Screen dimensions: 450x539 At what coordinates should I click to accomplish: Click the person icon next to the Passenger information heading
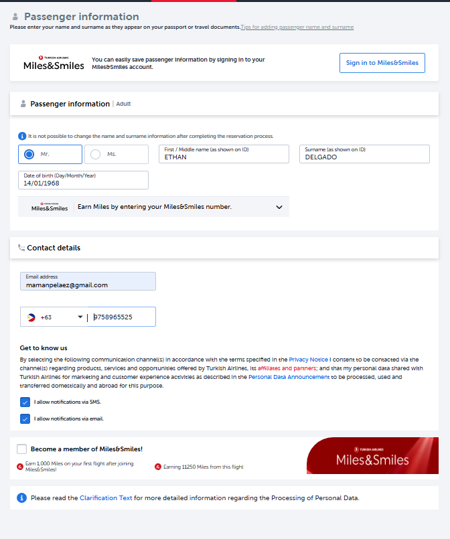[15, 17]
